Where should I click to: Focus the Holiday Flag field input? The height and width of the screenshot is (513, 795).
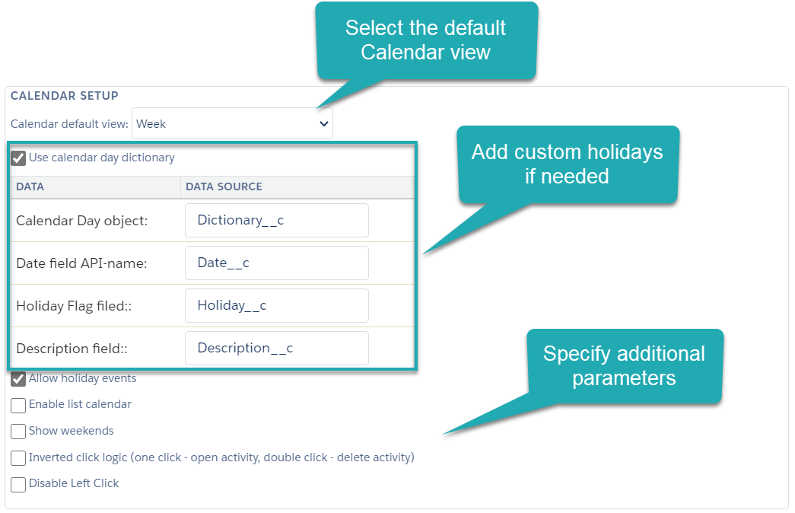pyautogui.click(x=276, y=305)
